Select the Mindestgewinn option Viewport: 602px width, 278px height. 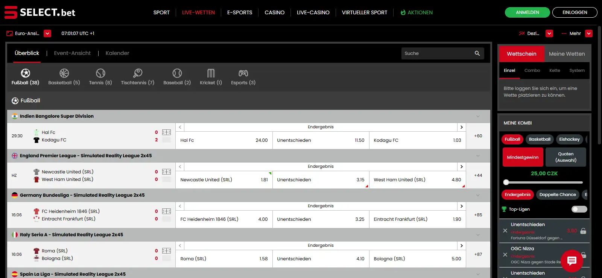[523, 157]
